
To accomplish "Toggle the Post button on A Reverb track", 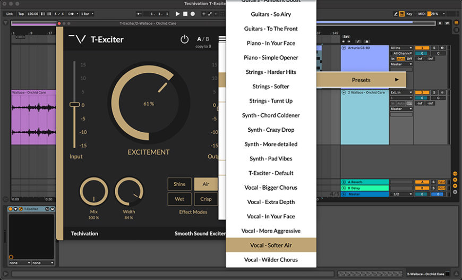I will [441, 182].
